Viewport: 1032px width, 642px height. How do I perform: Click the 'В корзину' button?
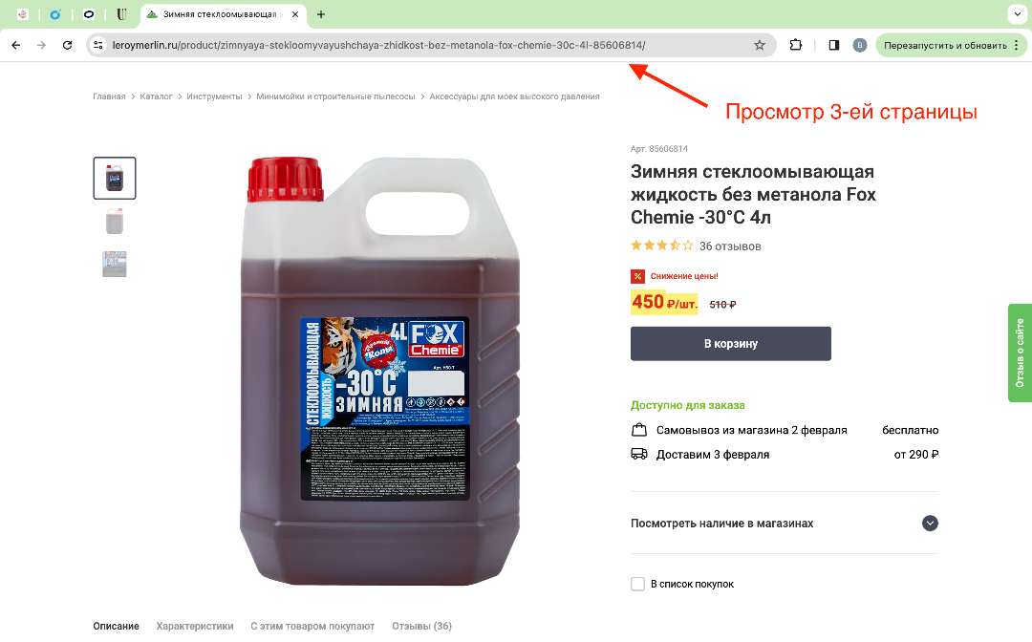click(x=730, y=343)
